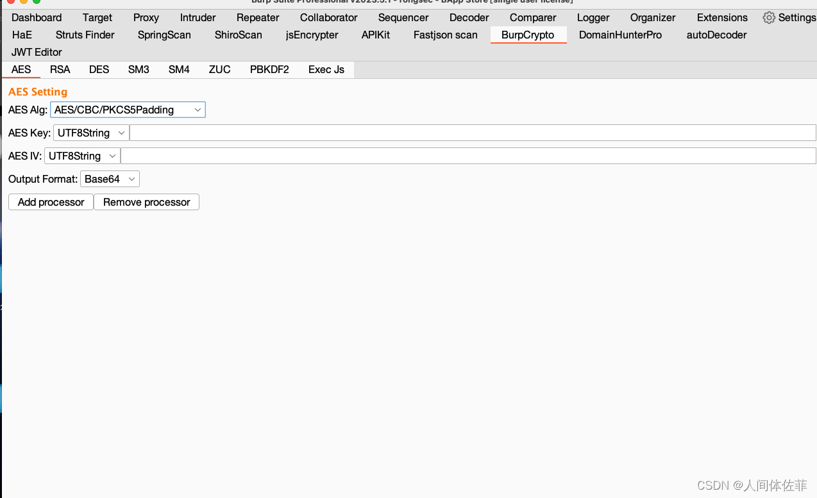Switch to the autoDecoder tab

(x=716, y=35)
